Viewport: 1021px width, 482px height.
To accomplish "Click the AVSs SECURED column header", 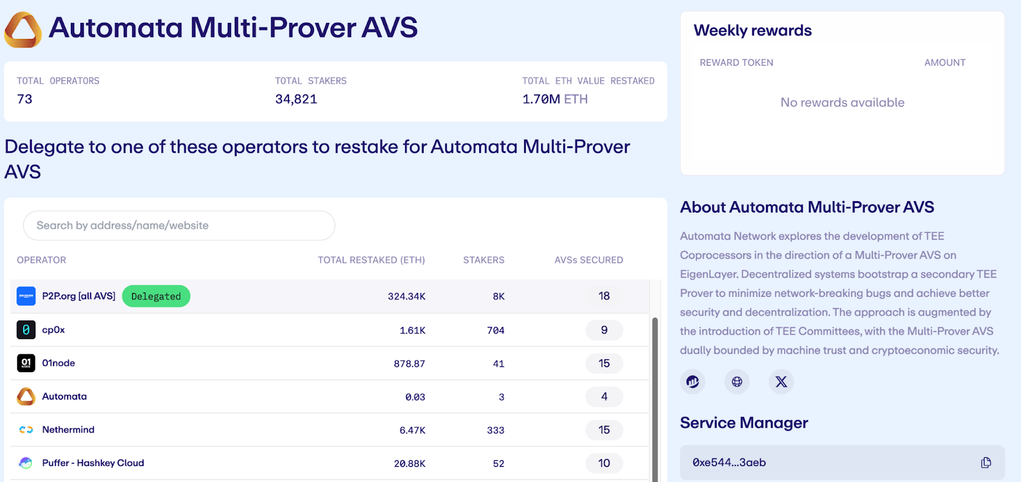I will 588,260.
